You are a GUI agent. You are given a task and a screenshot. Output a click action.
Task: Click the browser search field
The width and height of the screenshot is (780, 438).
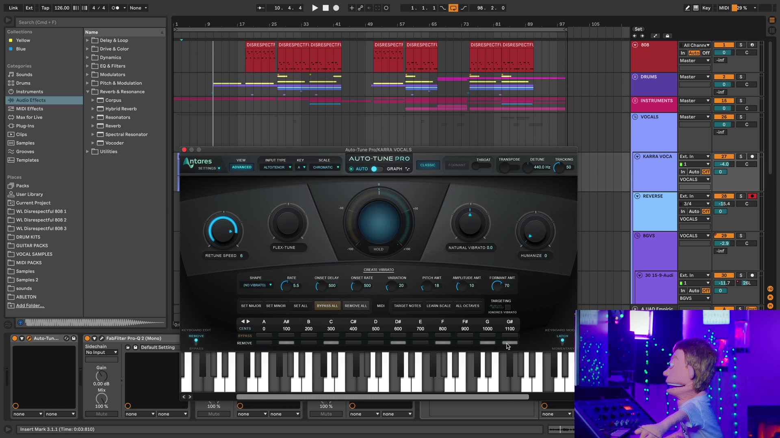point(89,22)
